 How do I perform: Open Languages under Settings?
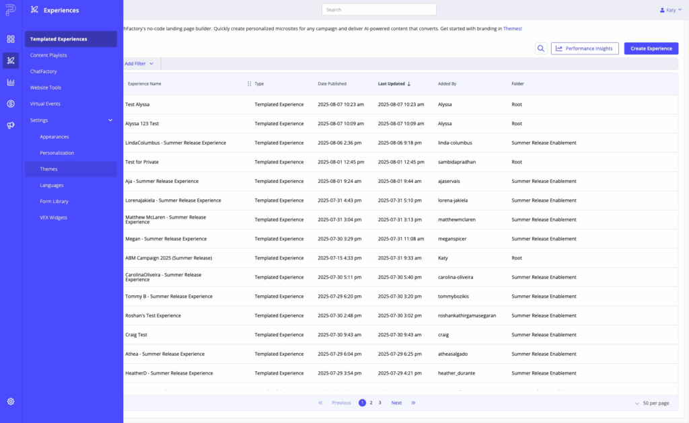click(52, 186)
